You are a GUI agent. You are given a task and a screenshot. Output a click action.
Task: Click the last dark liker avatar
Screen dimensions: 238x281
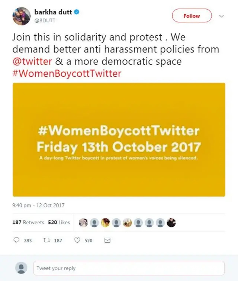(171, 222)
